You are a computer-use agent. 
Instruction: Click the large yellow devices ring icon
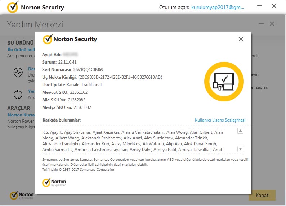(x=224, y=82)
